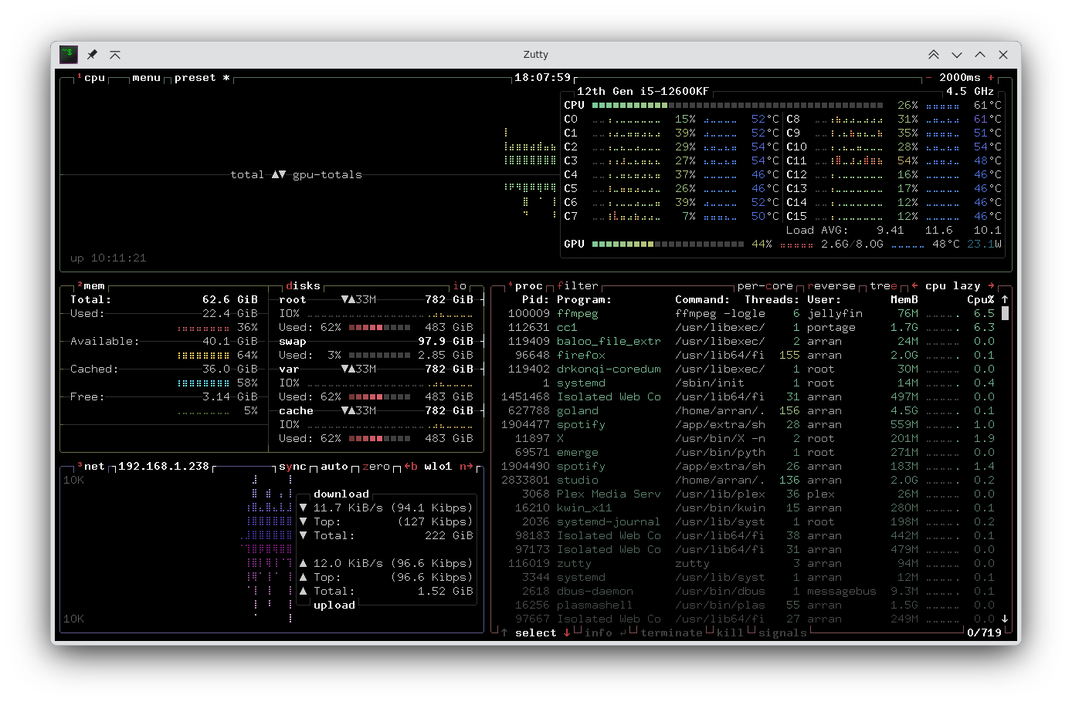Open signals list at the bottom bar
This screenshot has height=705, width=1072.
(x=782, y=632)
